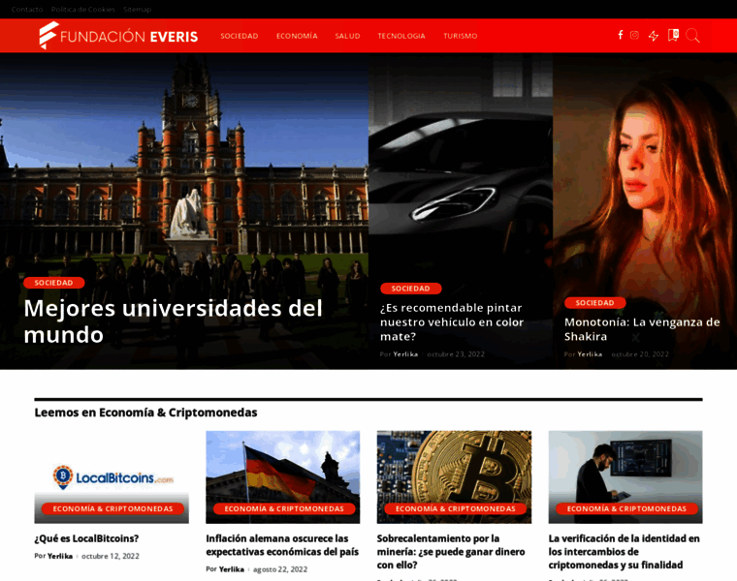Open Bitcoin coin article thumbnail
The height and width of the screenshot is (581, 737).
click(454, 476)
